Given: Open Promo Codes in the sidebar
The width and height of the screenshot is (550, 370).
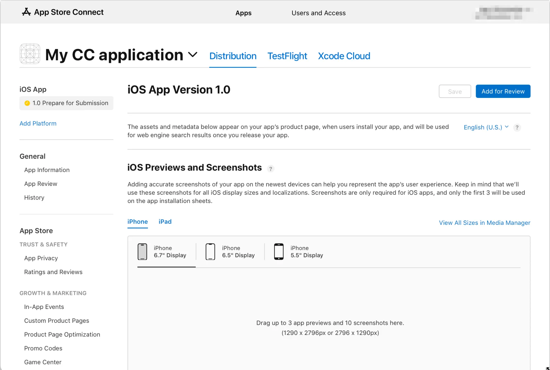Looking at the screenshot, I should [x=43, y=348].
